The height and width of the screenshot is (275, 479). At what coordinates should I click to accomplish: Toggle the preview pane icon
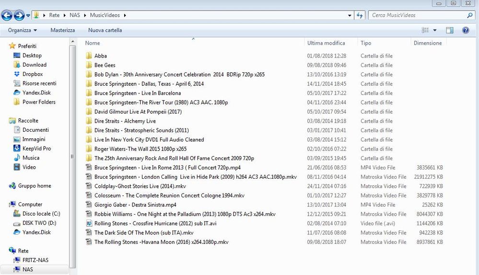[450, 30]
